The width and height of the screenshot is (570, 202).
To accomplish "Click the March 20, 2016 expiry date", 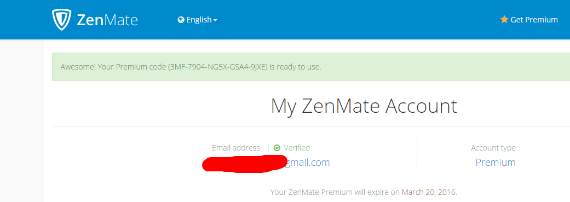I will pos(429,192).
